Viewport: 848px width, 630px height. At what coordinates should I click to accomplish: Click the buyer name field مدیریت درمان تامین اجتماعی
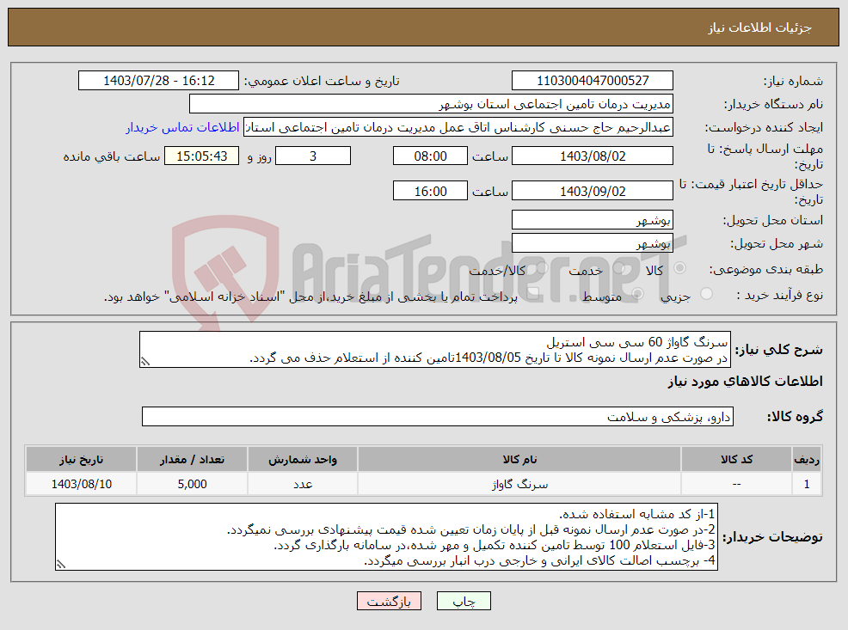point(431,104)
